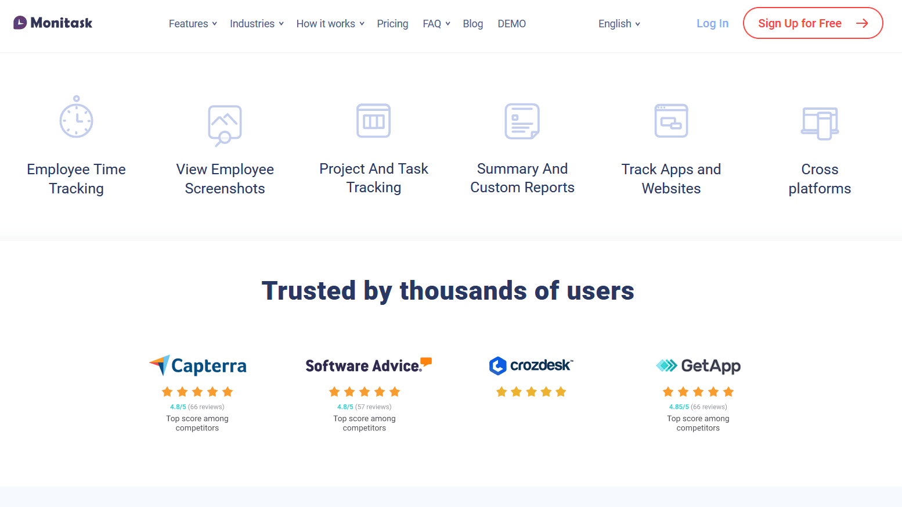Viewport: 902px width, 507px height.
Task: Select the crozdesk logo
Action: click(531, 365)
